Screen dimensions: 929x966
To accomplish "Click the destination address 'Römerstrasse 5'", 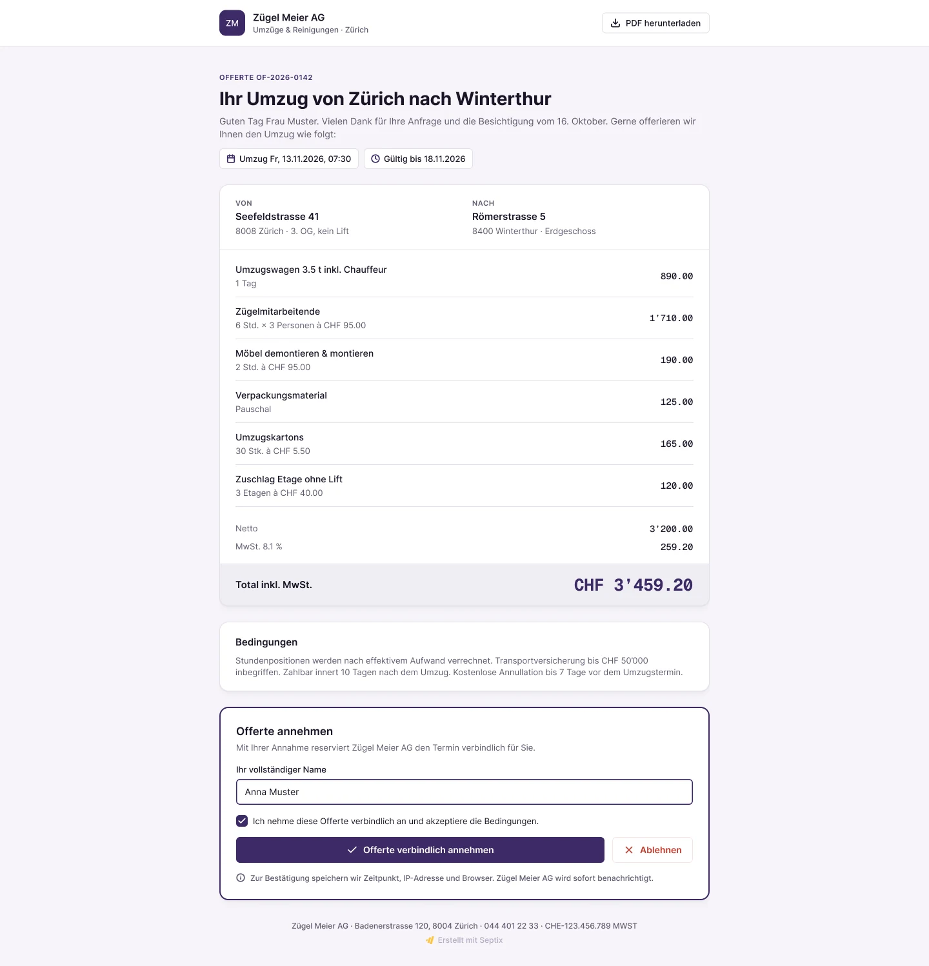I will coord(509,217).
